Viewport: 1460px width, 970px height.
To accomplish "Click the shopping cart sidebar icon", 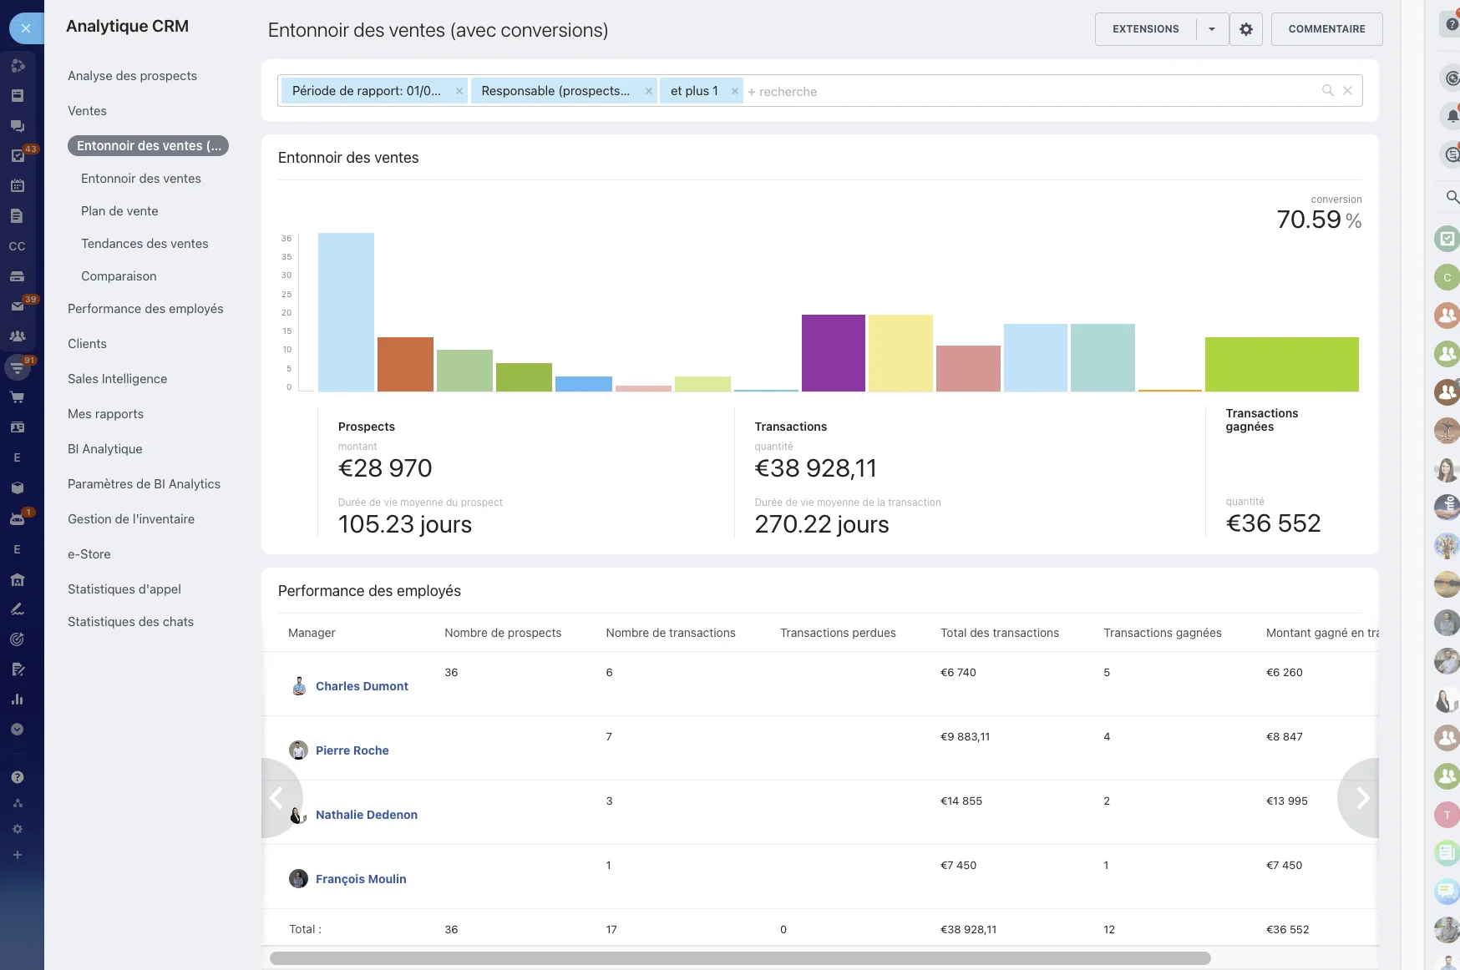I will coord(17,398).
